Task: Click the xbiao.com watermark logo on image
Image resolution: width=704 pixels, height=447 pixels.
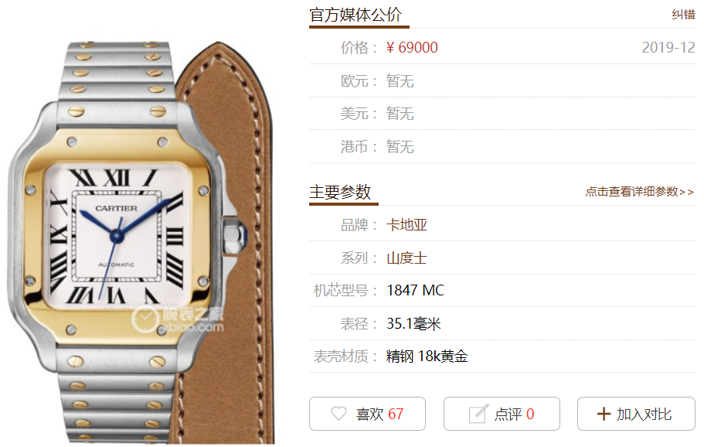Action: (x=177, y=319)
